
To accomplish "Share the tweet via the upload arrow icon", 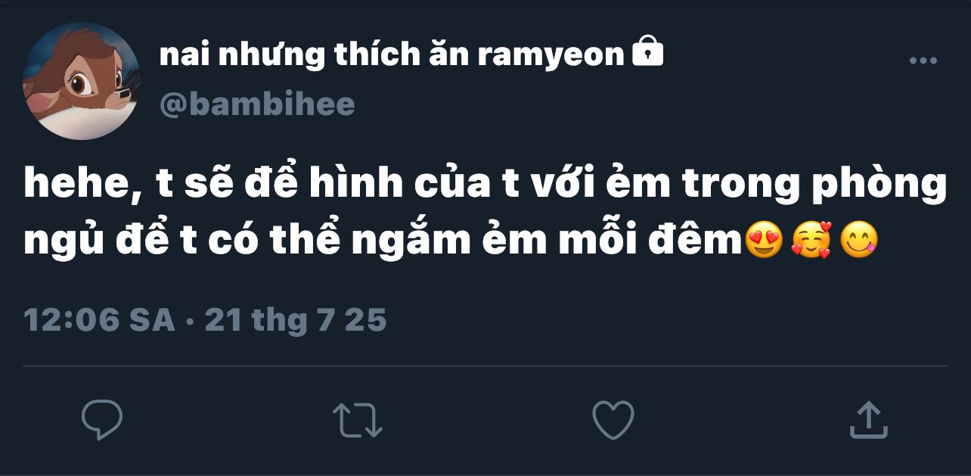I will (868, 420).
